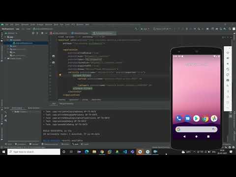Open the search everywhere magnifier icon
Image resolution: width=236 pixels, height=177 pixels.
(x=230, y=29)
